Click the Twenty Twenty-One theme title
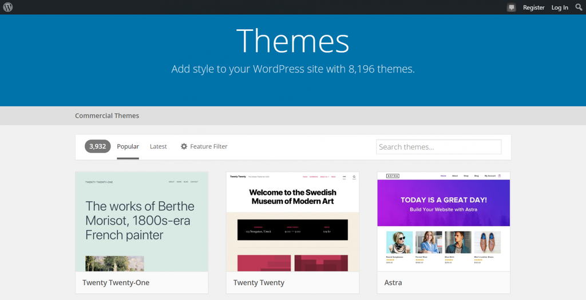Image resolution: width=586 pixels, height=300 pixels. 116,283
